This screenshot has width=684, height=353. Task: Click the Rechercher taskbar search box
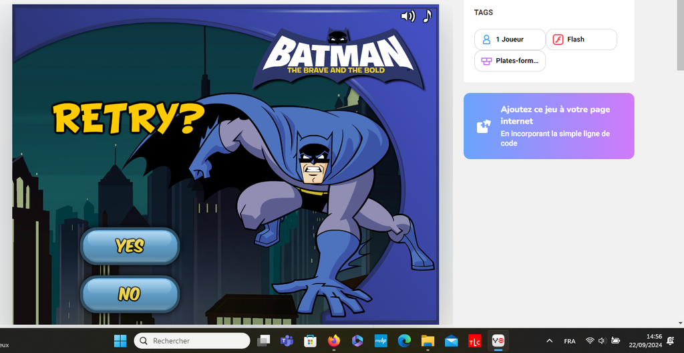tap(192, 341)
